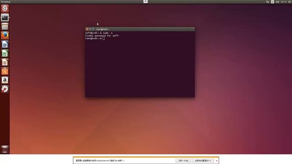Close the root@lvdi terminal window
Screen dimensions: 292x164
click(x=87, y=29)
